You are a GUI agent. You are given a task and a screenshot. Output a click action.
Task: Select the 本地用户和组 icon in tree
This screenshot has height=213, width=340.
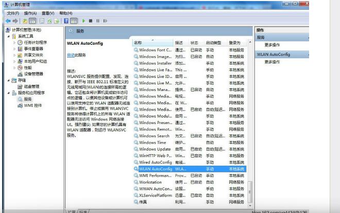[20, 61]
